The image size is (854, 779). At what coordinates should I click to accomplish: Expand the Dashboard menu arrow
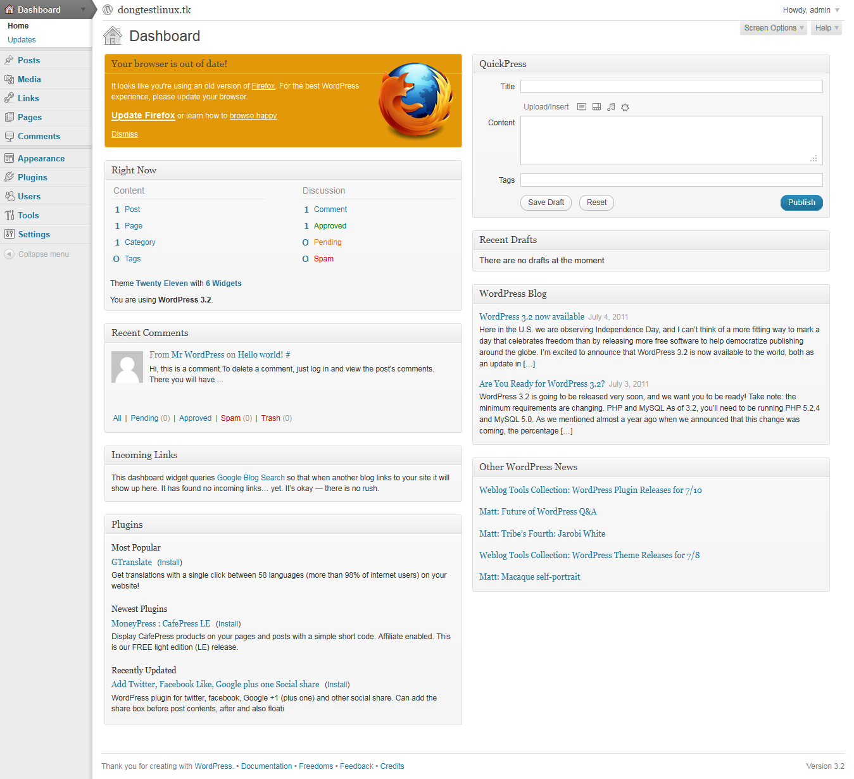83,9
